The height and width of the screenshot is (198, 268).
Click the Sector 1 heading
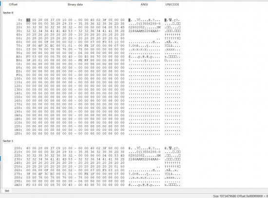[8, 141]
